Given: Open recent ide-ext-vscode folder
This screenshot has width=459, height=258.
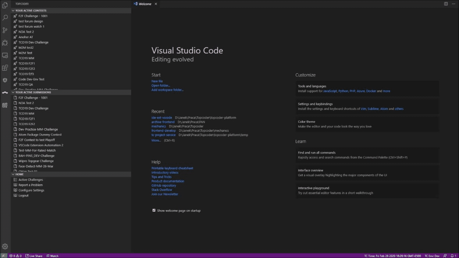Looking at the screenshot, I should [162, 118].
